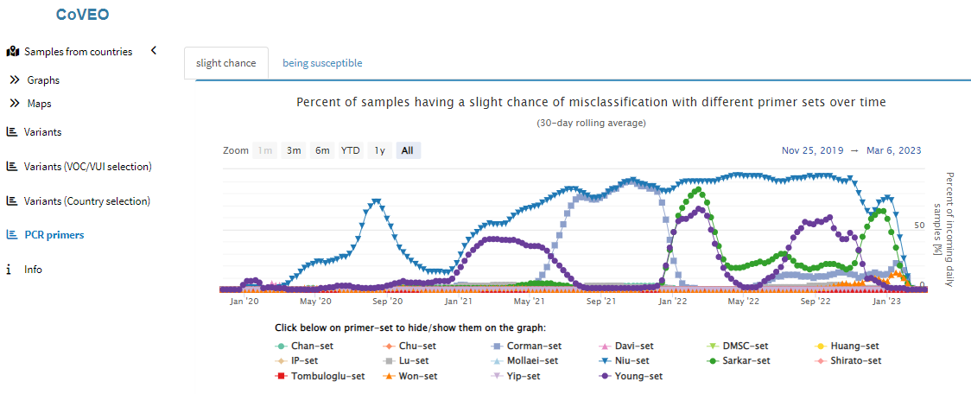Click the Info 'i' icon
Image resolution: width=971 pixels, height=394 pixels.
(x=9, y=270)
